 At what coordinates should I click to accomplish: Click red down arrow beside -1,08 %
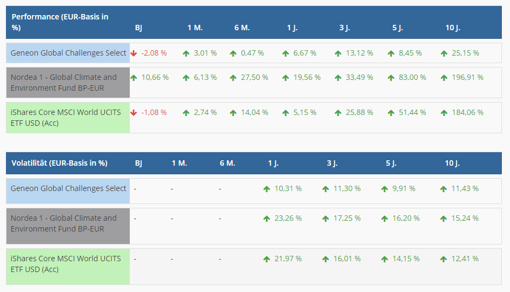134,113
